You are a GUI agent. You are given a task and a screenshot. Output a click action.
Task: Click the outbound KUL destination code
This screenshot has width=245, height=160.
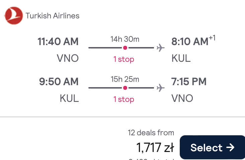coord(181,58)
